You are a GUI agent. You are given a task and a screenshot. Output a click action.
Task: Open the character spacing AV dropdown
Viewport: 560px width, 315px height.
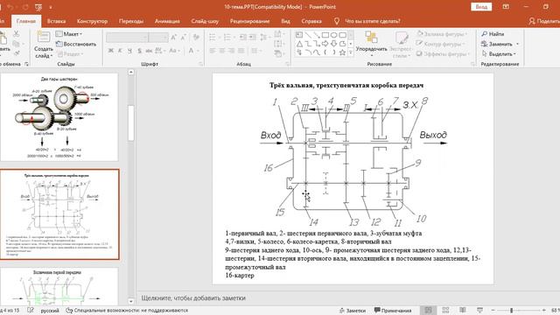(160, 51)
